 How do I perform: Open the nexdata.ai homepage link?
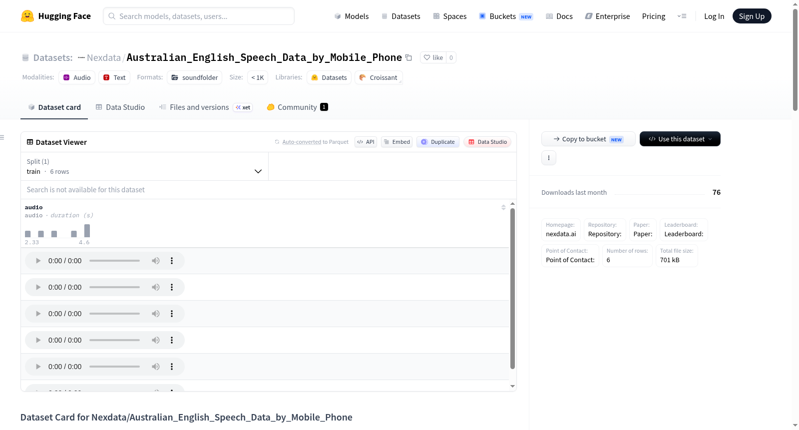561,234
